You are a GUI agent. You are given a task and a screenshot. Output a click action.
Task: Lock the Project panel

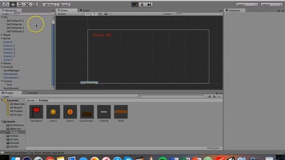click(217, 93)
